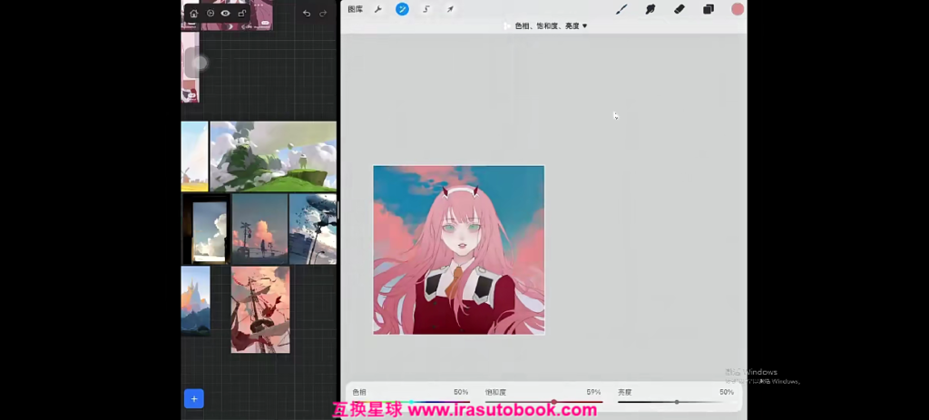Click the saturation value 59%
Viewport: 929px width, 420px height.
[593, 392]
